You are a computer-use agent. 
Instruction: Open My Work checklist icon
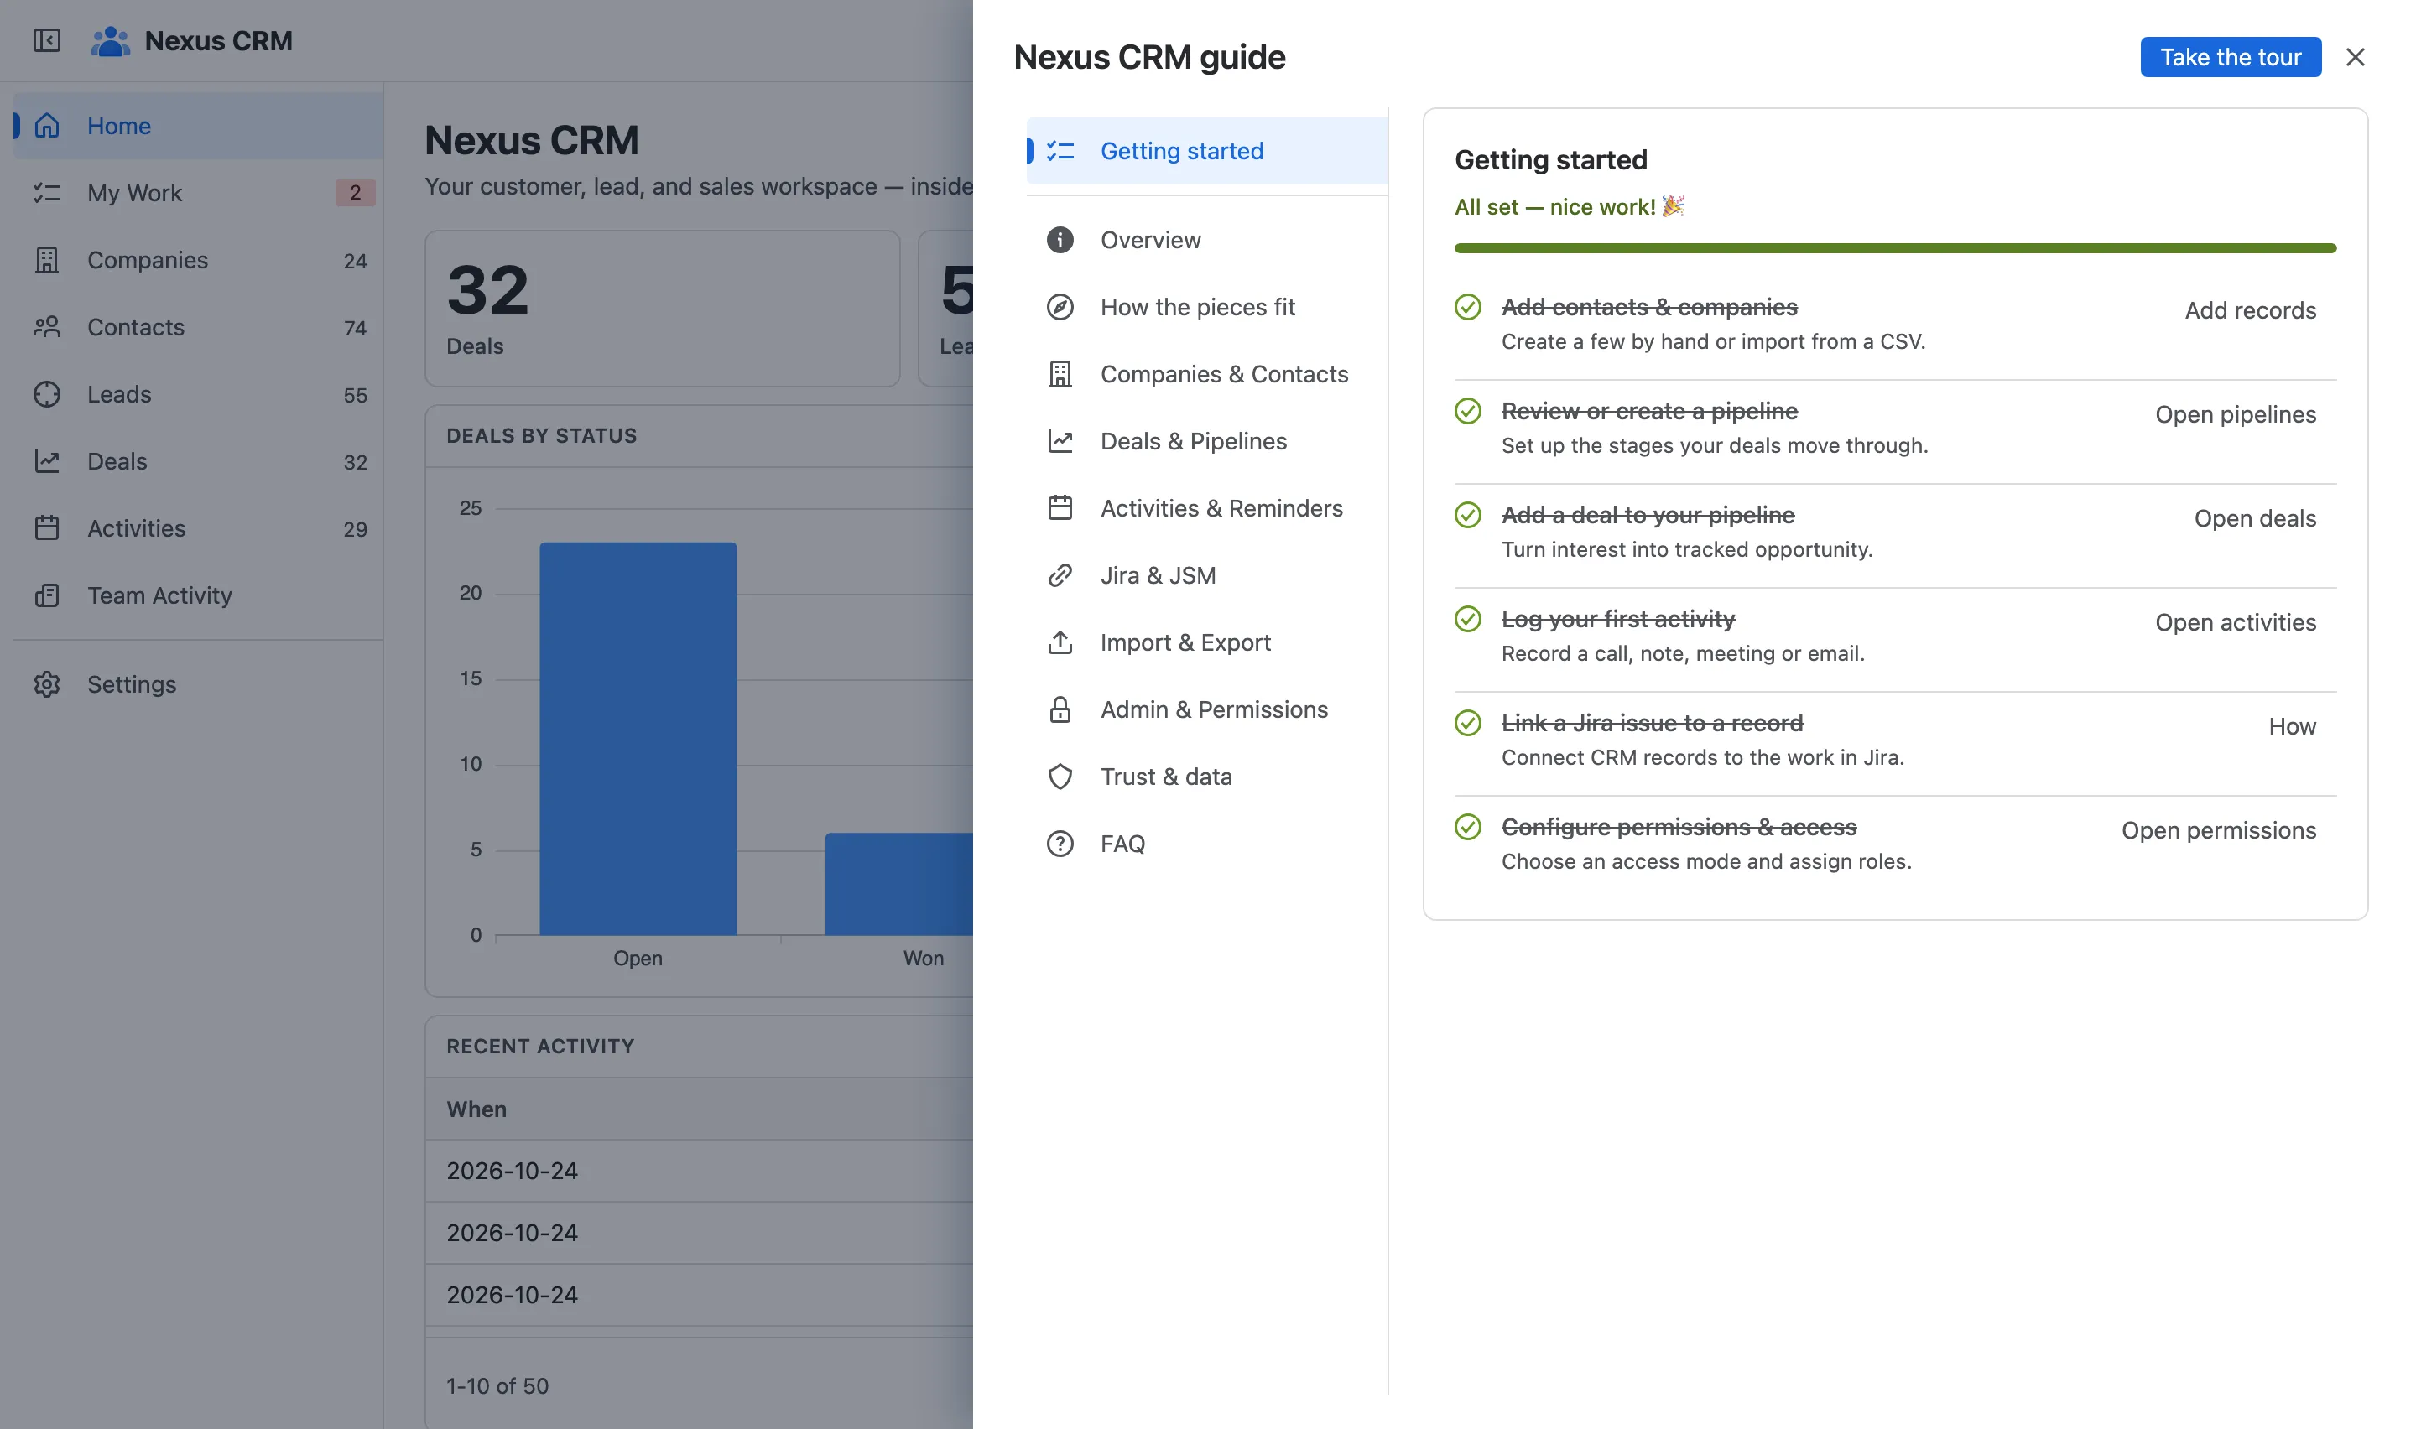46,193
